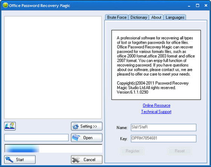211x167 pixels.
Task: Minimize the Office Password Recovery Magic window
Action: click(x=189, y=6)
